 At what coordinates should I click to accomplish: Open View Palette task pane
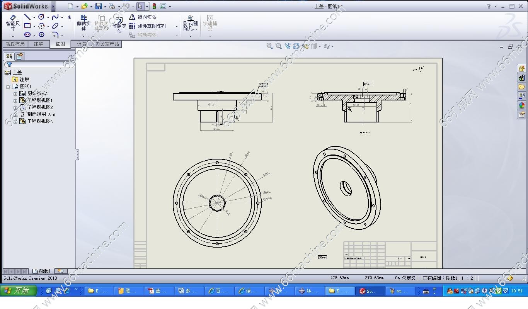tap(521, 96)
